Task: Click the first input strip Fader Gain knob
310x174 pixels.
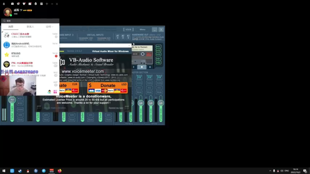Action: click(x=12, y=100)
